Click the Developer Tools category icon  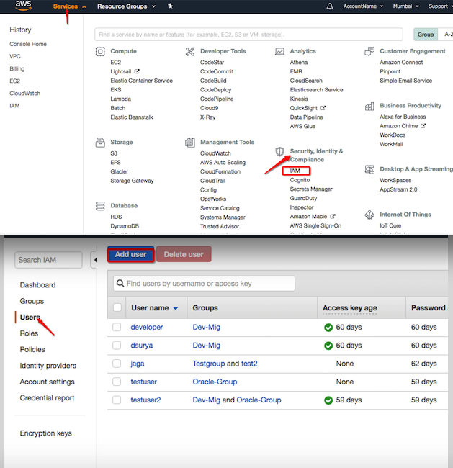[x=189, y=52]
